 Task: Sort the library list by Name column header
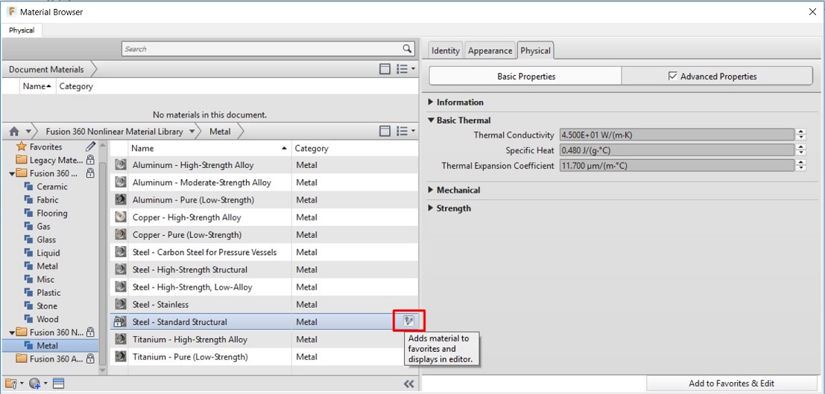coord(209,149)
